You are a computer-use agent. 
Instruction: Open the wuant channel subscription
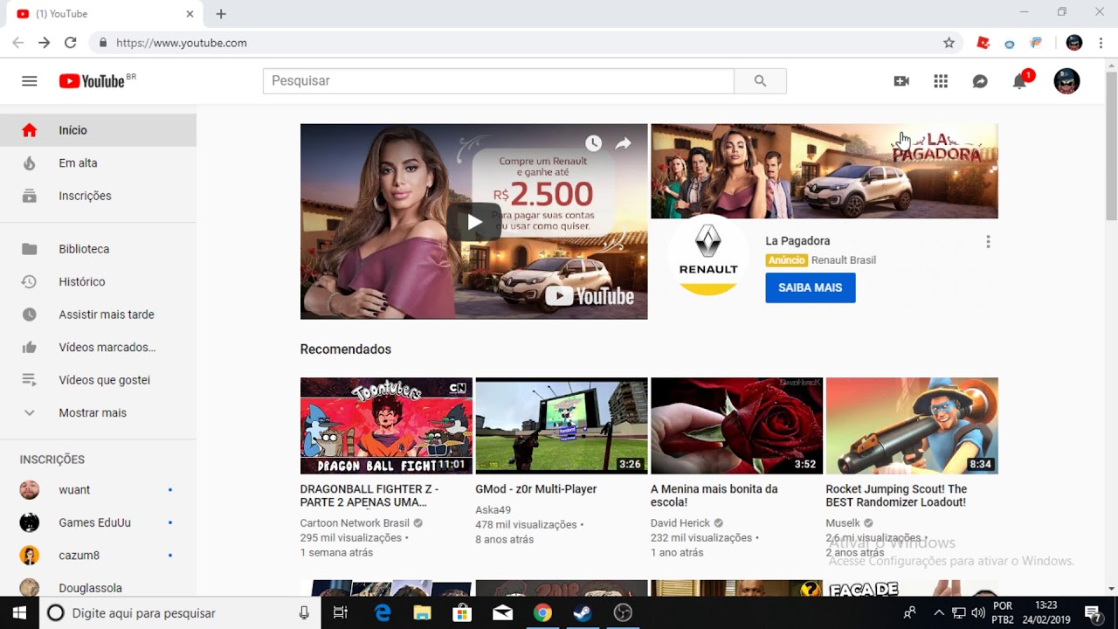(98, 490)
